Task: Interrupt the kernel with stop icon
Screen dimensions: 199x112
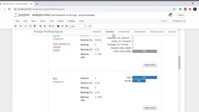Action: [x=58, y=26]
